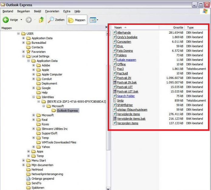The image size is (211, 190).
Task: Sort the list by the Grootte column
Action: pos(172,28)
